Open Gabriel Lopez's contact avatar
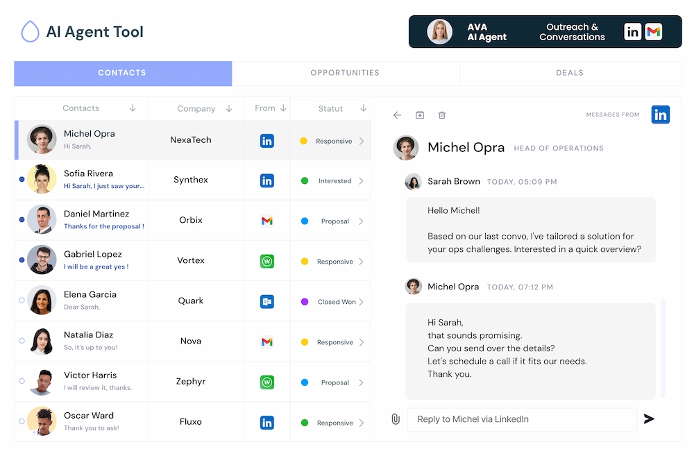 [42, 260]
